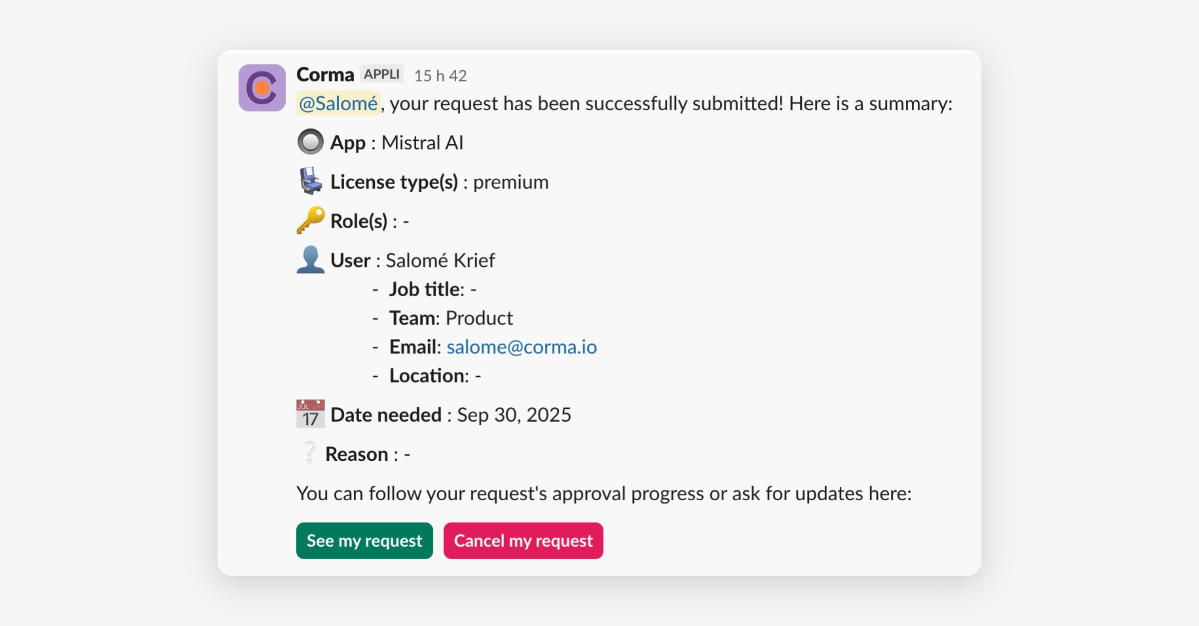The image size is (1199, 626).
Task: Click the question mark icon near Reason
Action: pos(310,453)
